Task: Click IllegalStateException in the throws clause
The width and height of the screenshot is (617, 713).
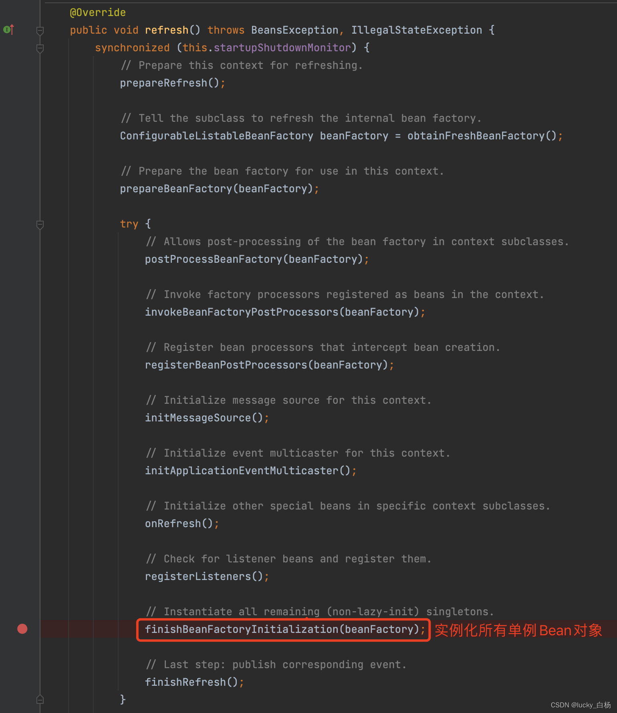Action: (417, 30)
